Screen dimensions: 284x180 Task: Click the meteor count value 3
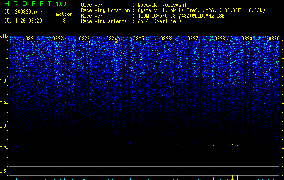(64, 21)
